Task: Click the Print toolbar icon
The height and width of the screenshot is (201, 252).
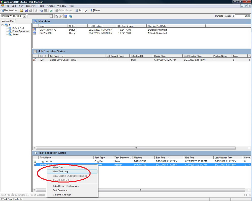Action: click(x=31, y=10)
